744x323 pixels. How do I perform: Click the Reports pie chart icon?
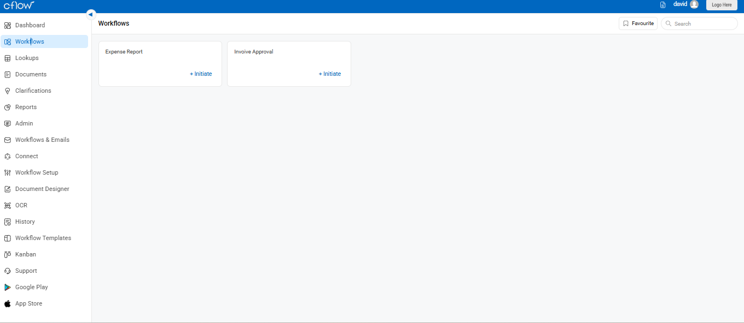8,107
